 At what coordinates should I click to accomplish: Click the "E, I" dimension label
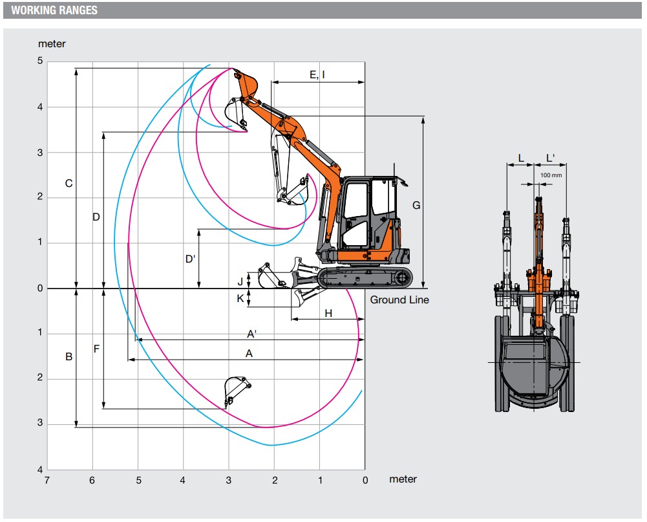(317, 75)
